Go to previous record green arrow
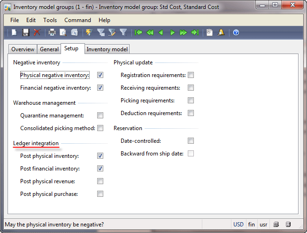Viewport: 307px width, 233px height. coord(161,32)
